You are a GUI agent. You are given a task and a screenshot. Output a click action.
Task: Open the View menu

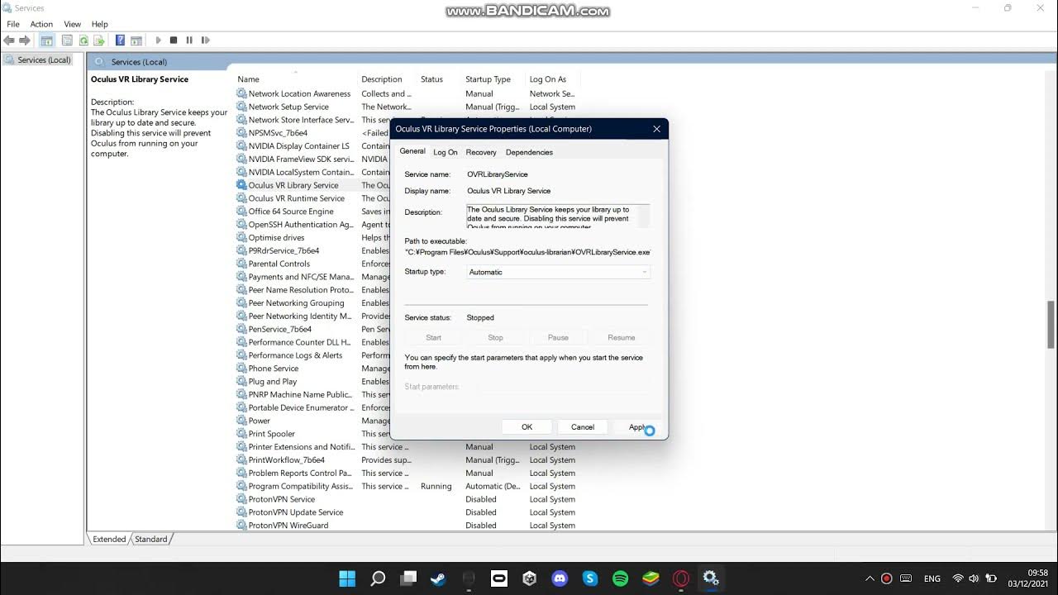73,24
